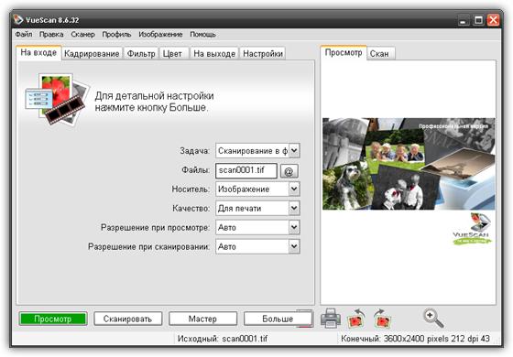This screenshot has height=357, width=513.
Task: Open Разрешение при сканировании dropdown
Action: point(294,246)
